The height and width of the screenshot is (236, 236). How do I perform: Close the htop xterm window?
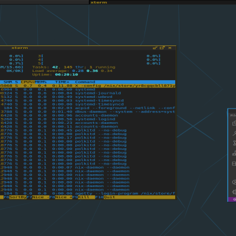pyautogui.click(x=170, y=48)
